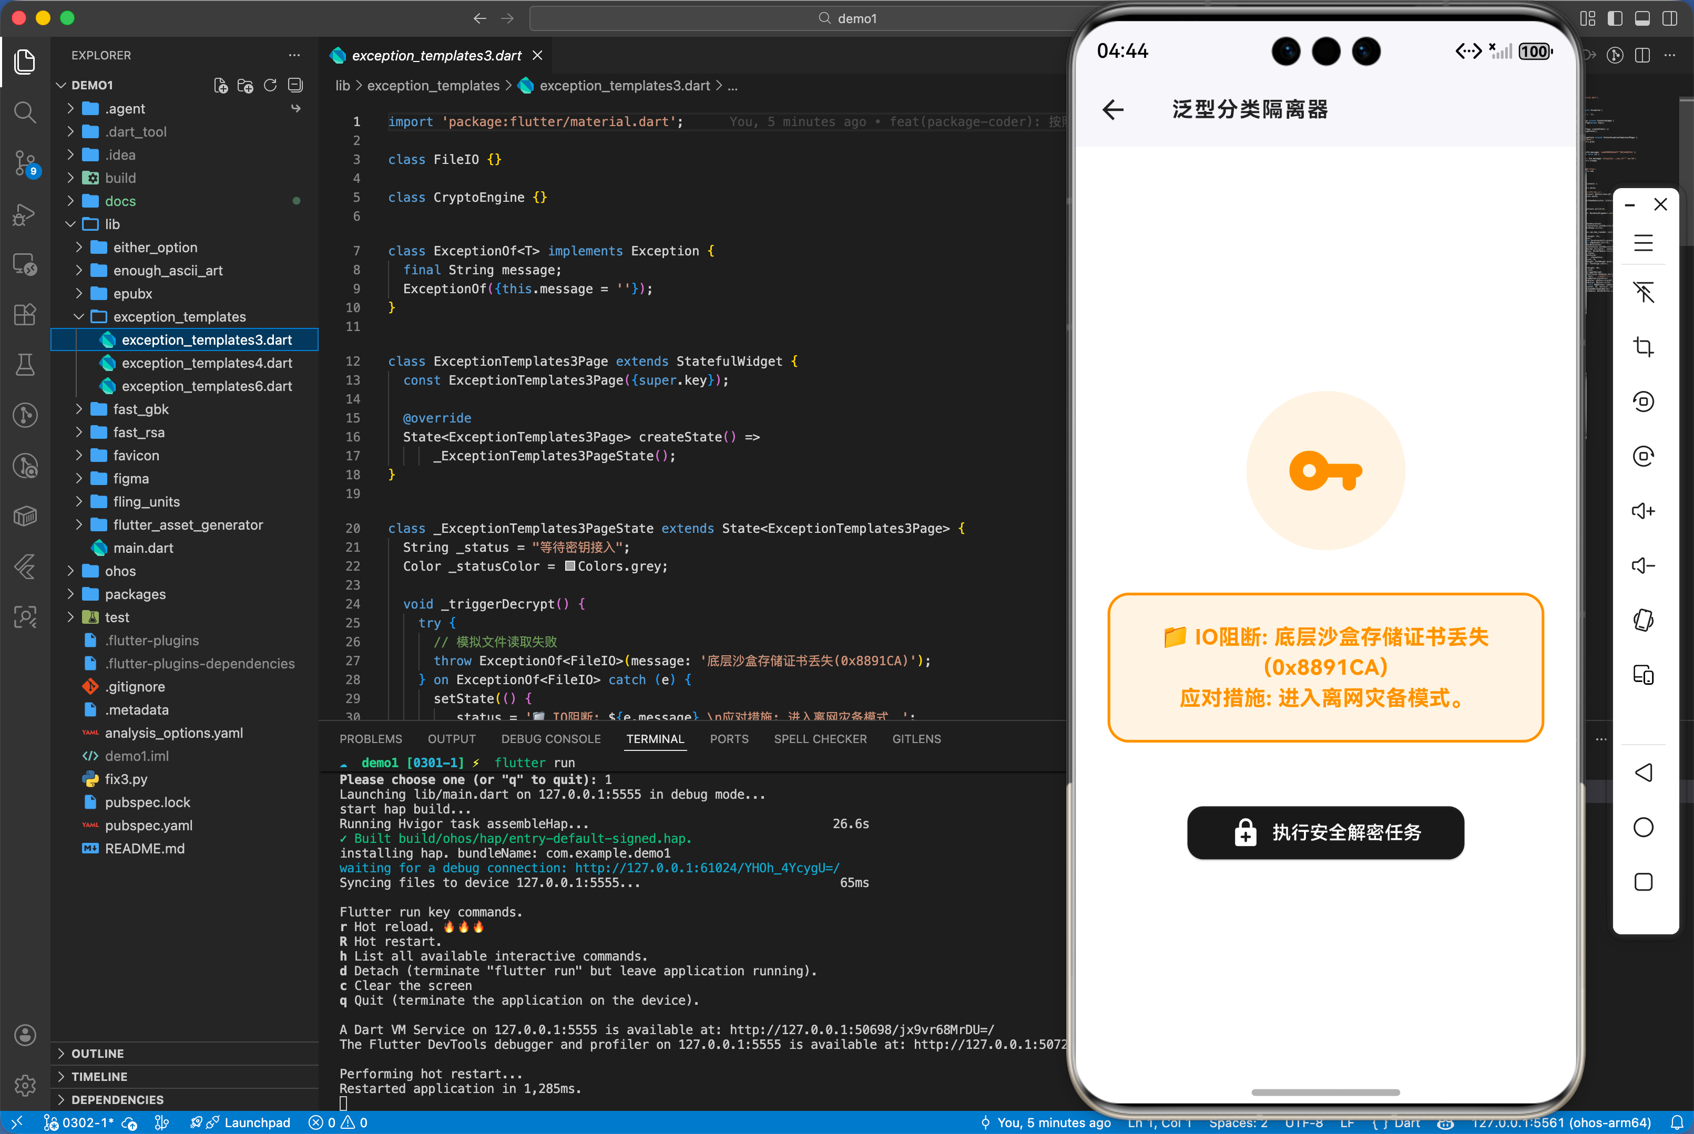The image size is (1694, 1134).
Task: Switch to the PROBLEMS tab
Action: click(371, 738)
